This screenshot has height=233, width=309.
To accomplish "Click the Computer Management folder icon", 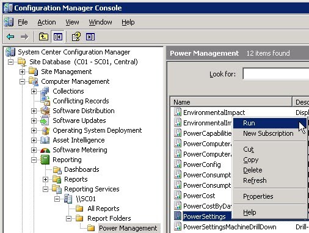I will tap(34, 81).
